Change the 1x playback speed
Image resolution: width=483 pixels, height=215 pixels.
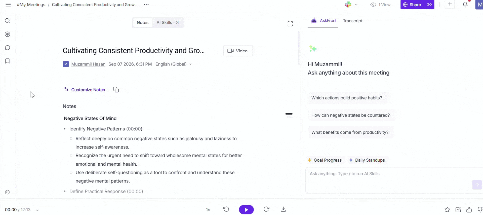coord(208,210)
